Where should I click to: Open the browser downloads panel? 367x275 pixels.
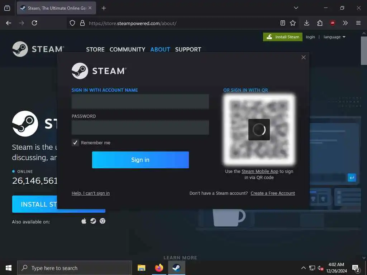[307, 23]
